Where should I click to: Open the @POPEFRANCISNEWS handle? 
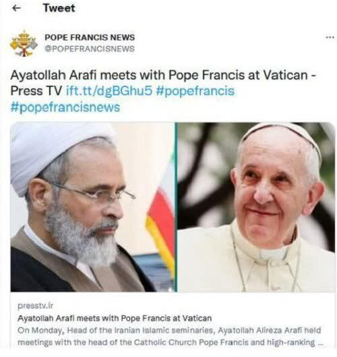(90, 49)
